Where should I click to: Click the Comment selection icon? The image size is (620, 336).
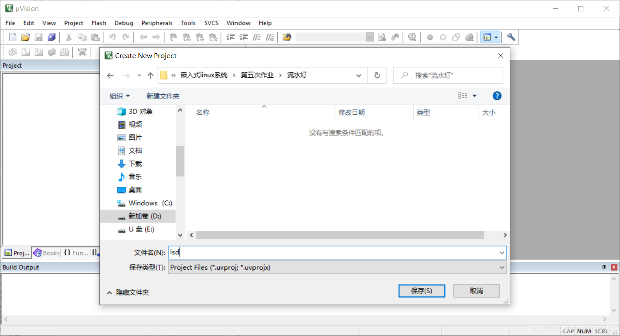tap(257, 37)
